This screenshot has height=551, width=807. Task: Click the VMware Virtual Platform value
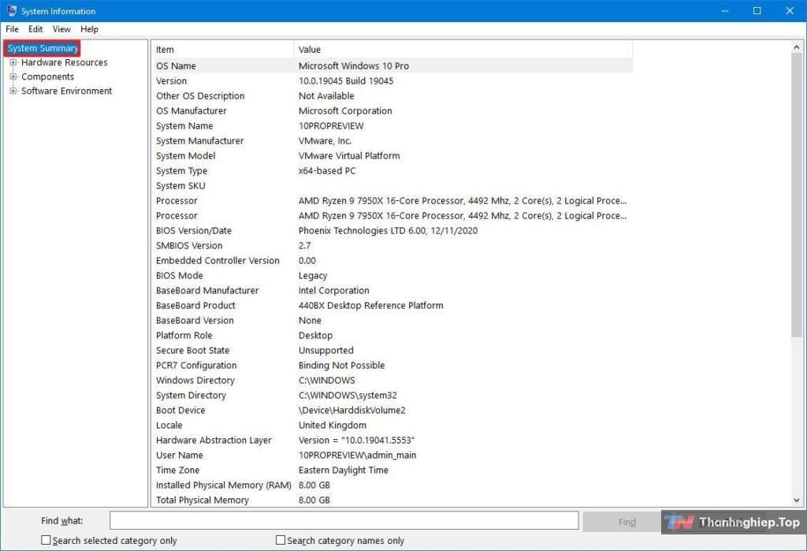coord(349,155)
